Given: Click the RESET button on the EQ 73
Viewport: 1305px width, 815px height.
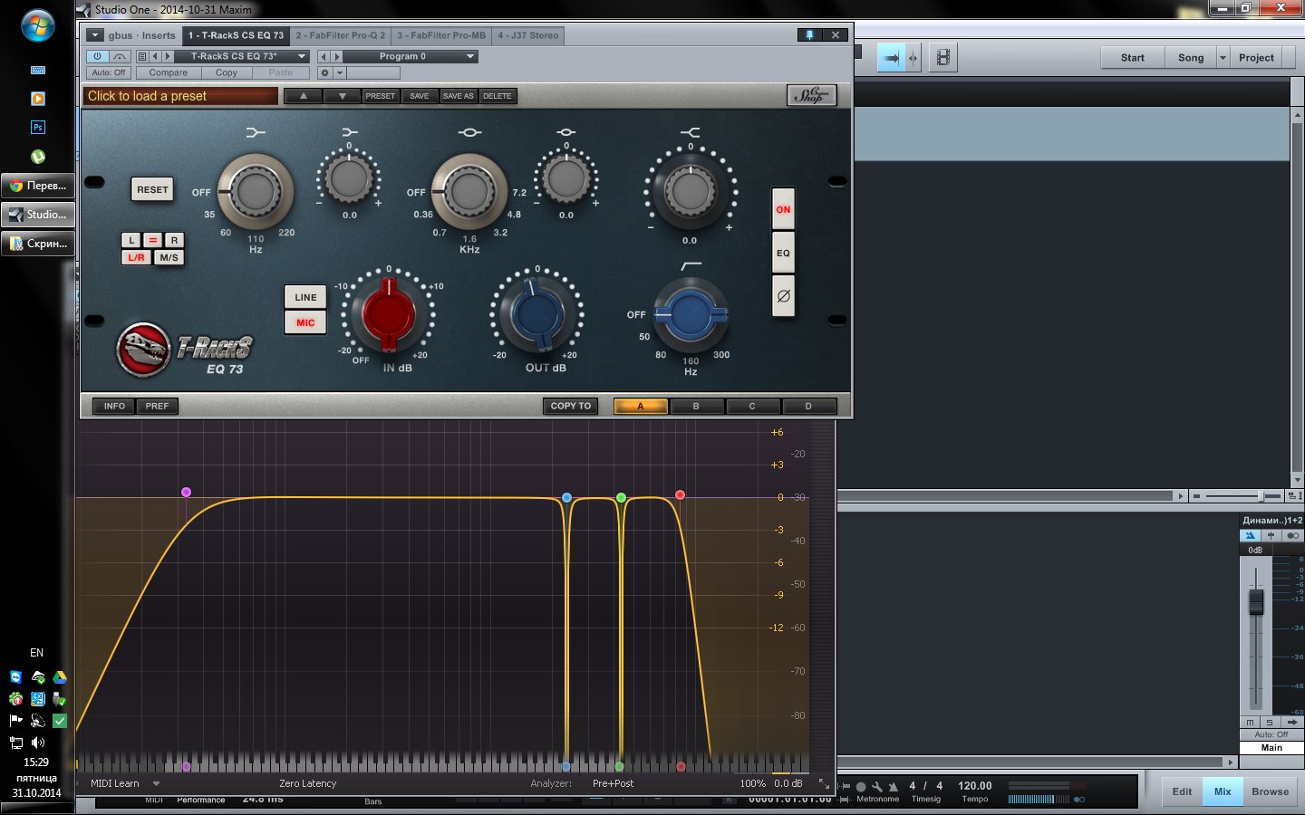Looking at the screenshot, I should [x=152, y=189].
